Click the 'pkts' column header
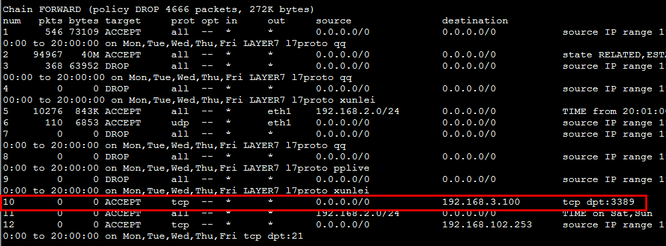The height and width of the screenshot is (246, 666). tap(51, 21)
